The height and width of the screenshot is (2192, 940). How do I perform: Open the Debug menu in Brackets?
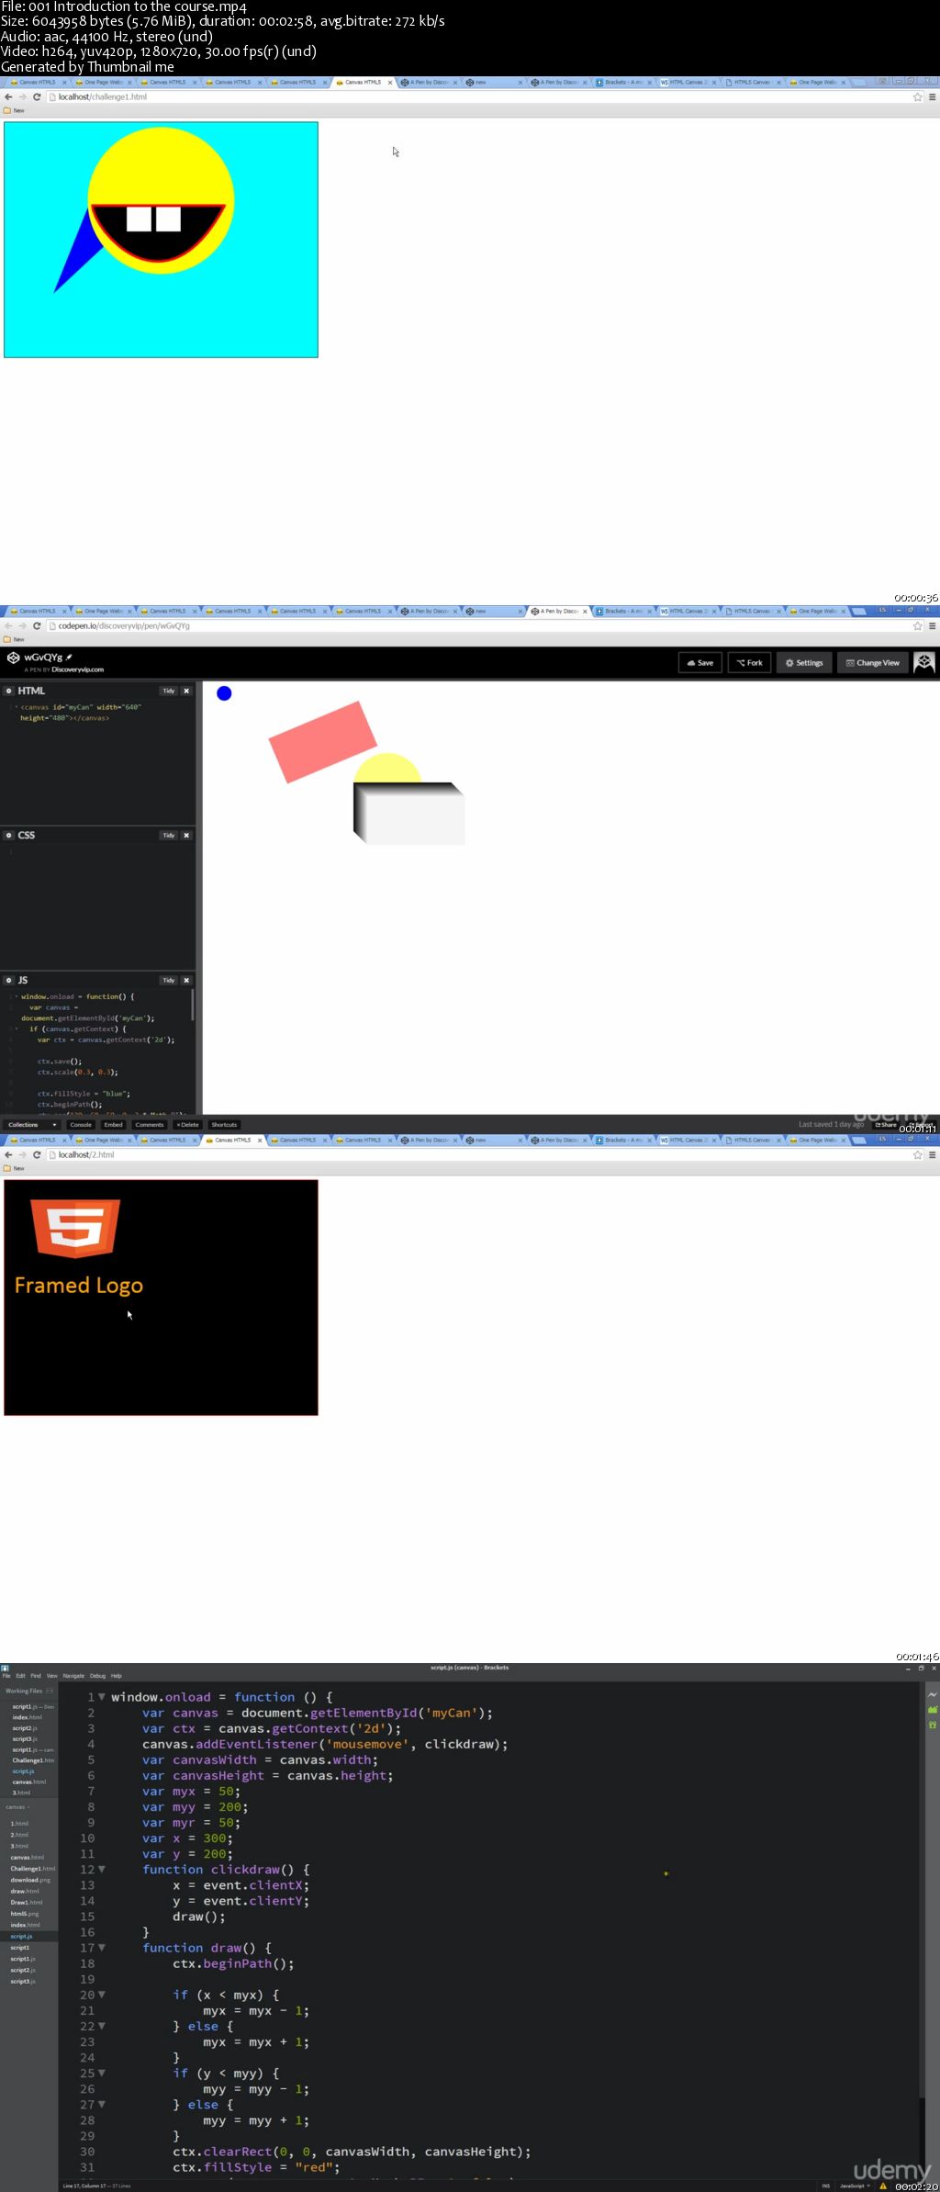click(97, 1675)
